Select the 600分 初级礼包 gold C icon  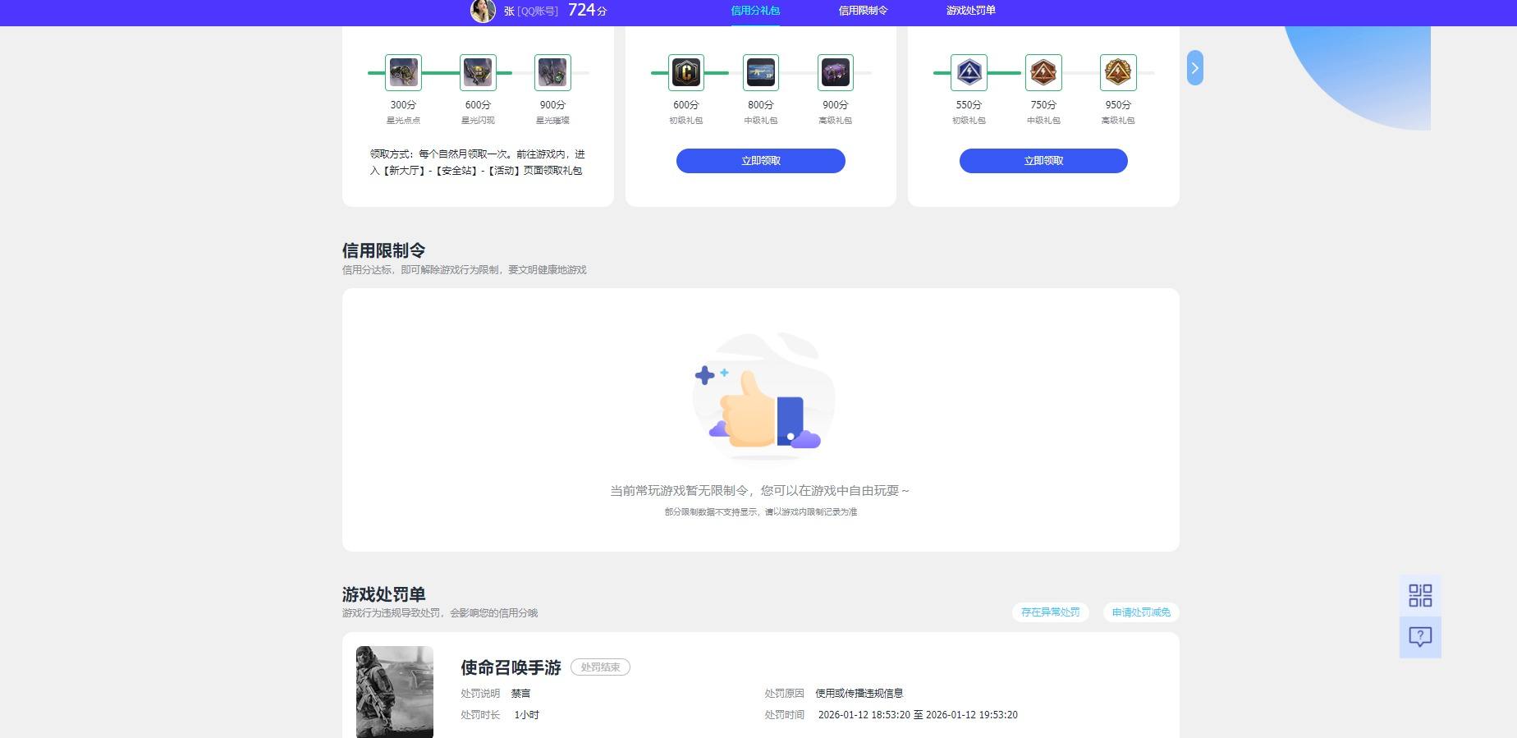[x=685, y=72]
